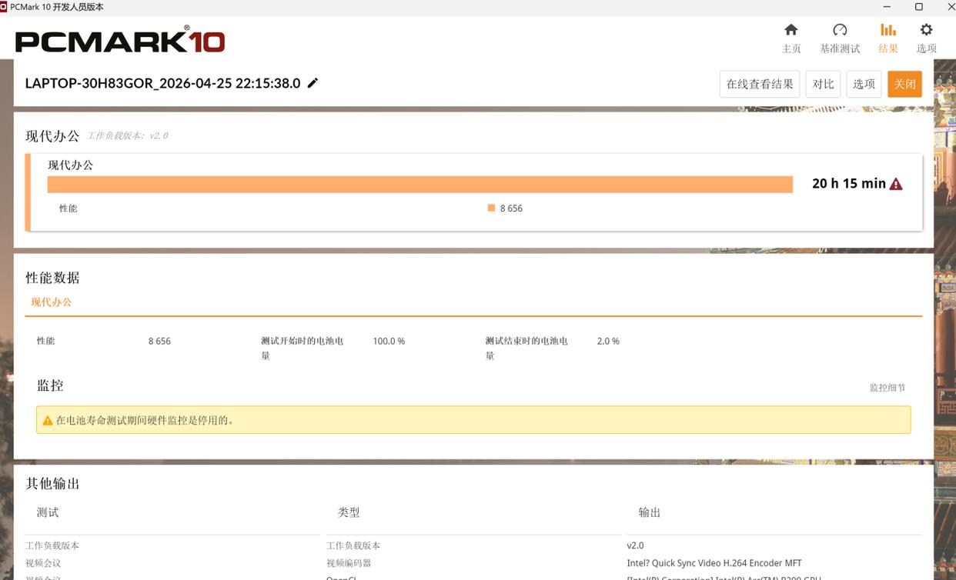Click 在线查看结果 button
956x580 pixels.
(760, 84)
